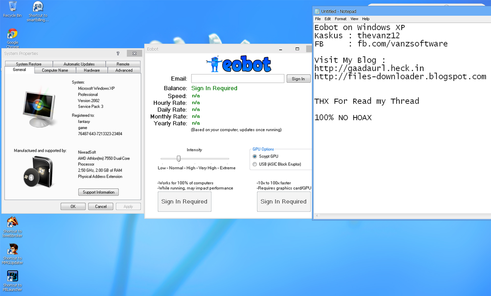The height and width of the screenshot is (296, 491).
Task: Open the Notepad Format menu
Action: pos(341,19)
